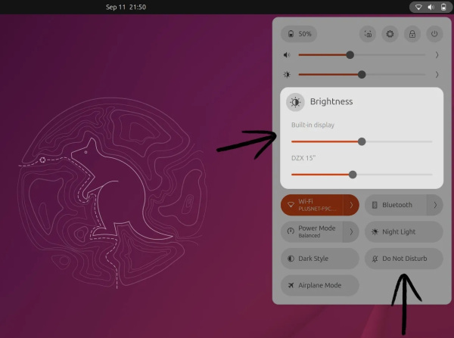
Task: Expand the Power Mode options arrow
Action: [351, 232]
